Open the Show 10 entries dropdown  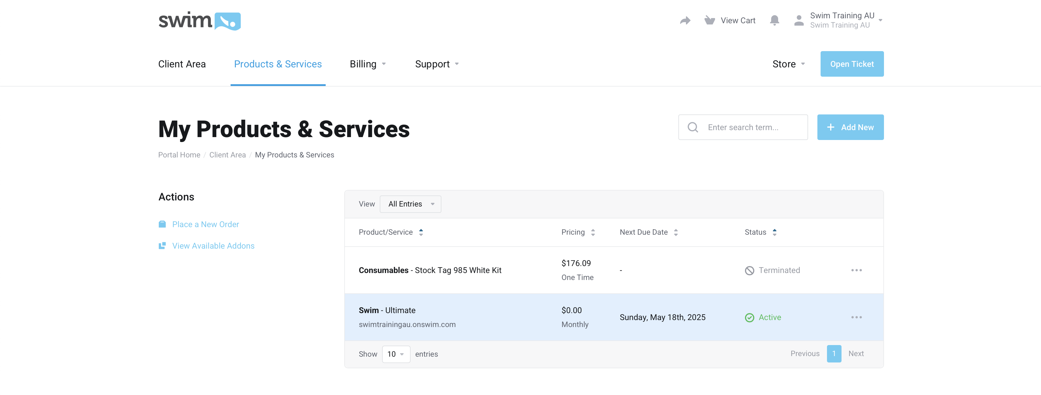(396, 354)
